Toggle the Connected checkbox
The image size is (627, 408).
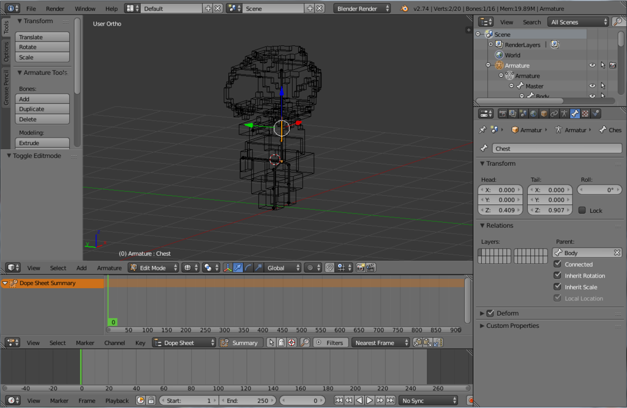click(x=557, y=264)
